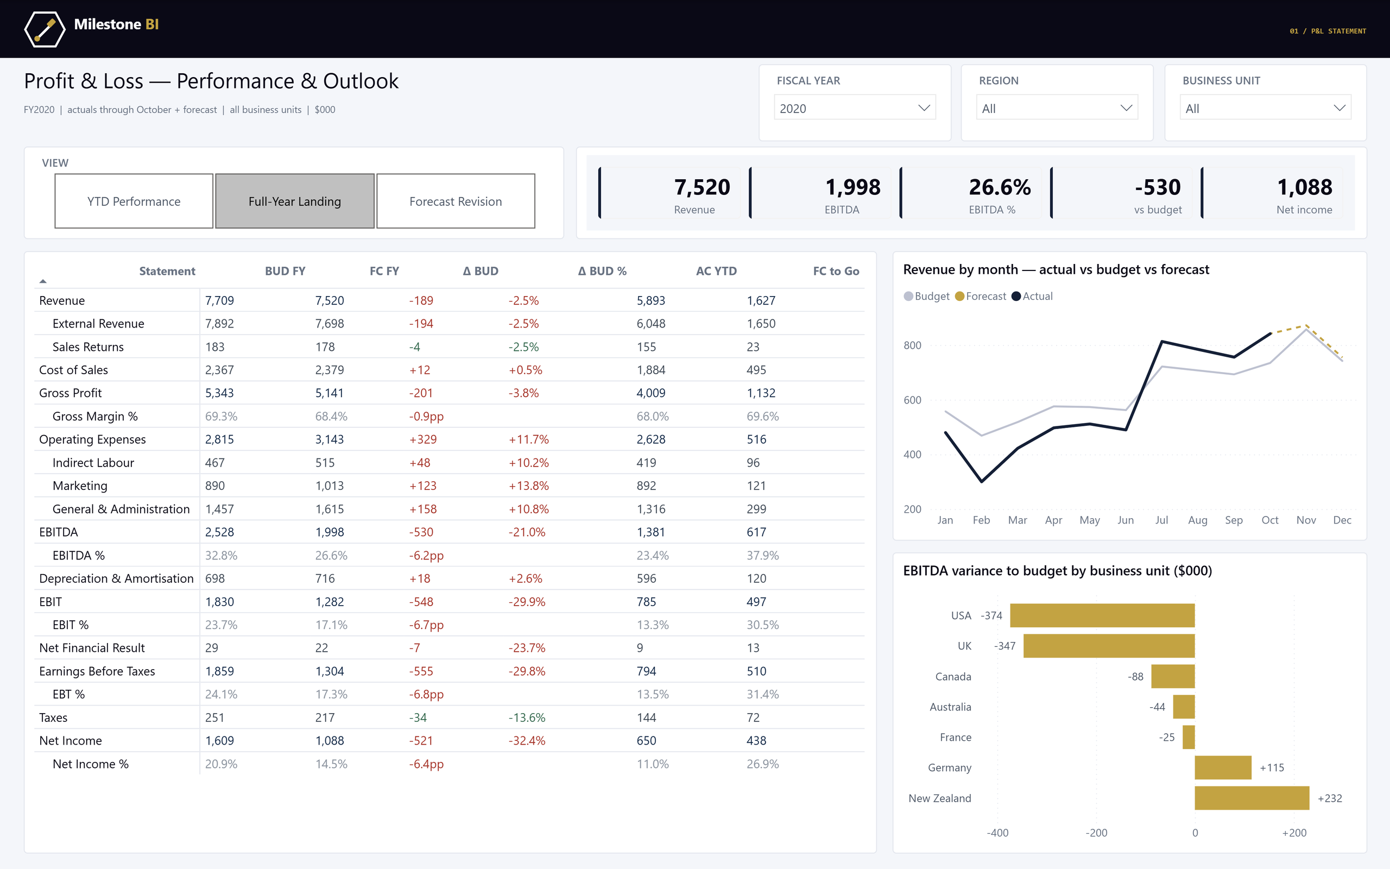
Task: Toggle the Forecast legend marker
Action: point(959,296)
